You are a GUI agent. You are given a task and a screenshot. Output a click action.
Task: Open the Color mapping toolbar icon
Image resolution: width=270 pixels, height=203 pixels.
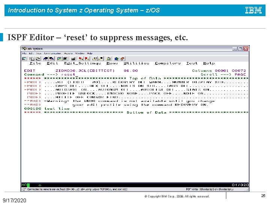pyautogui.click(x=65, y=59)
